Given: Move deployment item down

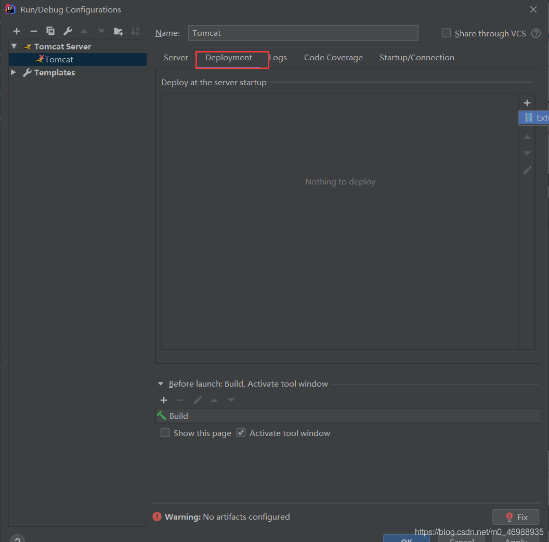Looking at the screenshot, I should [x=527, y=153].
